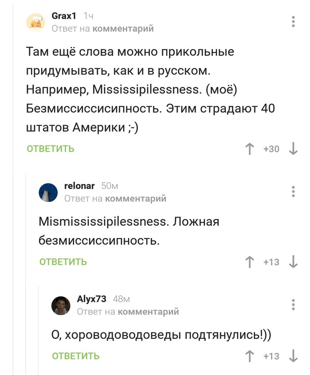
Task: Upvote relonar's comment
Action: click(x=250, y=262)
